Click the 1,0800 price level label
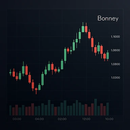The width and height of the screenshot is (130, 130). (x=115, y=64)
